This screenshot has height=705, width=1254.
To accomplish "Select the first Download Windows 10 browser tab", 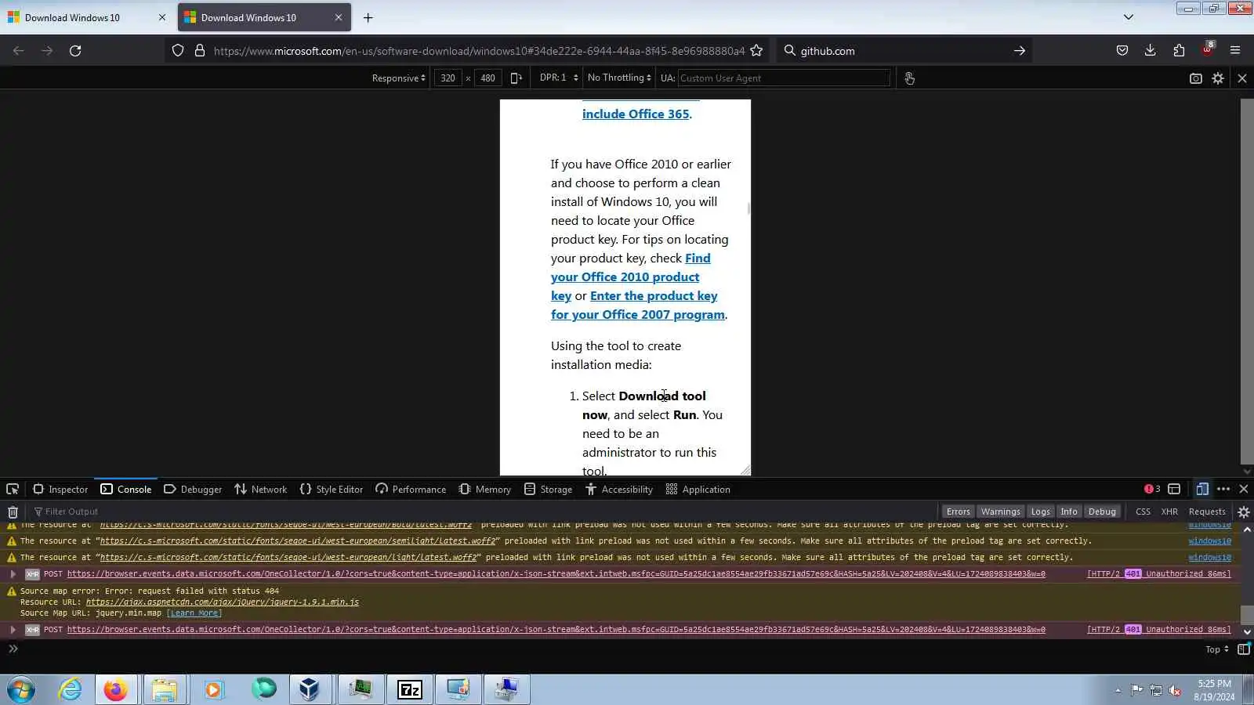I will [x=86, y=17].
